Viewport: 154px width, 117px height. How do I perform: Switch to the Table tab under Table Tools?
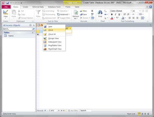pos(77,7)
